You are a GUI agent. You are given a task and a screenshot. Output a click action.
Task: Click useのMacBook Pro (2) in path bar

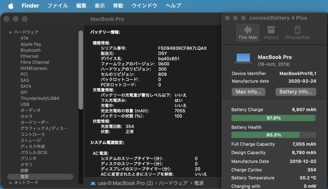coord(125,183)
